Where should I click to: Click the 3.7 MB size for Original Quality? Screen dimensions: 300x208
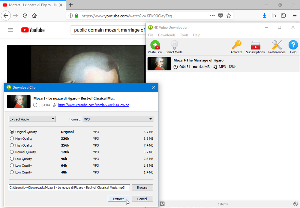(x=148, y=132)
